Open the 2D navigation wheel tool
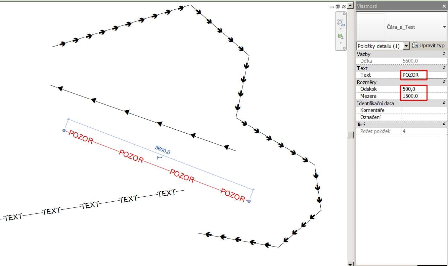This screenshot has width=448, height=266. point(341,22)
